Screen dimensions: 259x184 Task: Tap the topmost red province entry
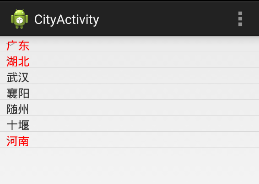[130, 44]
